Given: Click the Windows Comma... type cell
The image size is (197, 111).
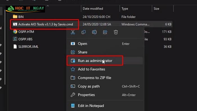Looking at the screenshot, I should click(135, 24).
